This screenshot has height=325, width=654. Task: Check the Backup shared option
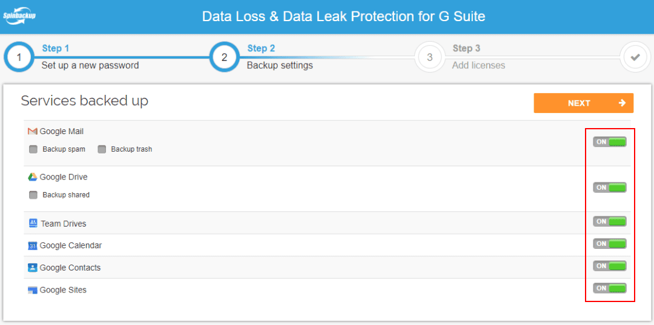[x=33, y=195]
